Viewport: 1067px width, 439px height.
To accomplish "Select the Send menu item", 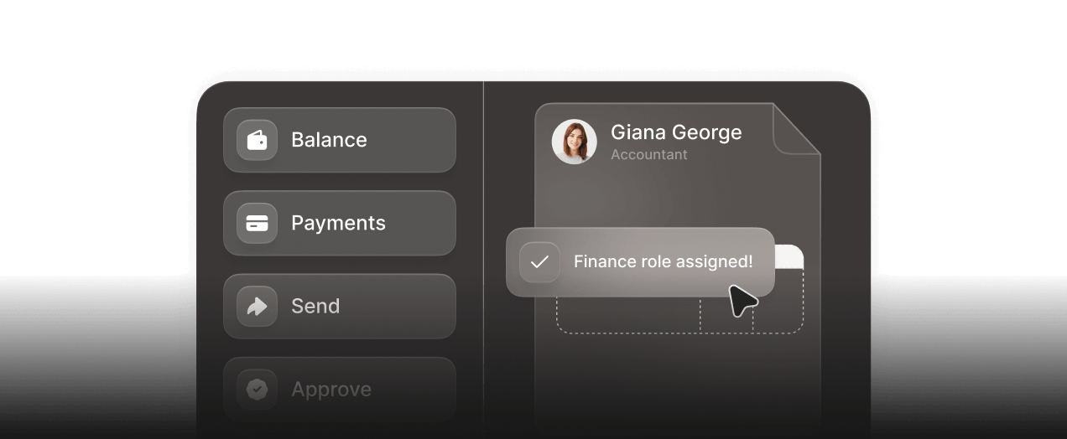I will click(x=340, y=307).
